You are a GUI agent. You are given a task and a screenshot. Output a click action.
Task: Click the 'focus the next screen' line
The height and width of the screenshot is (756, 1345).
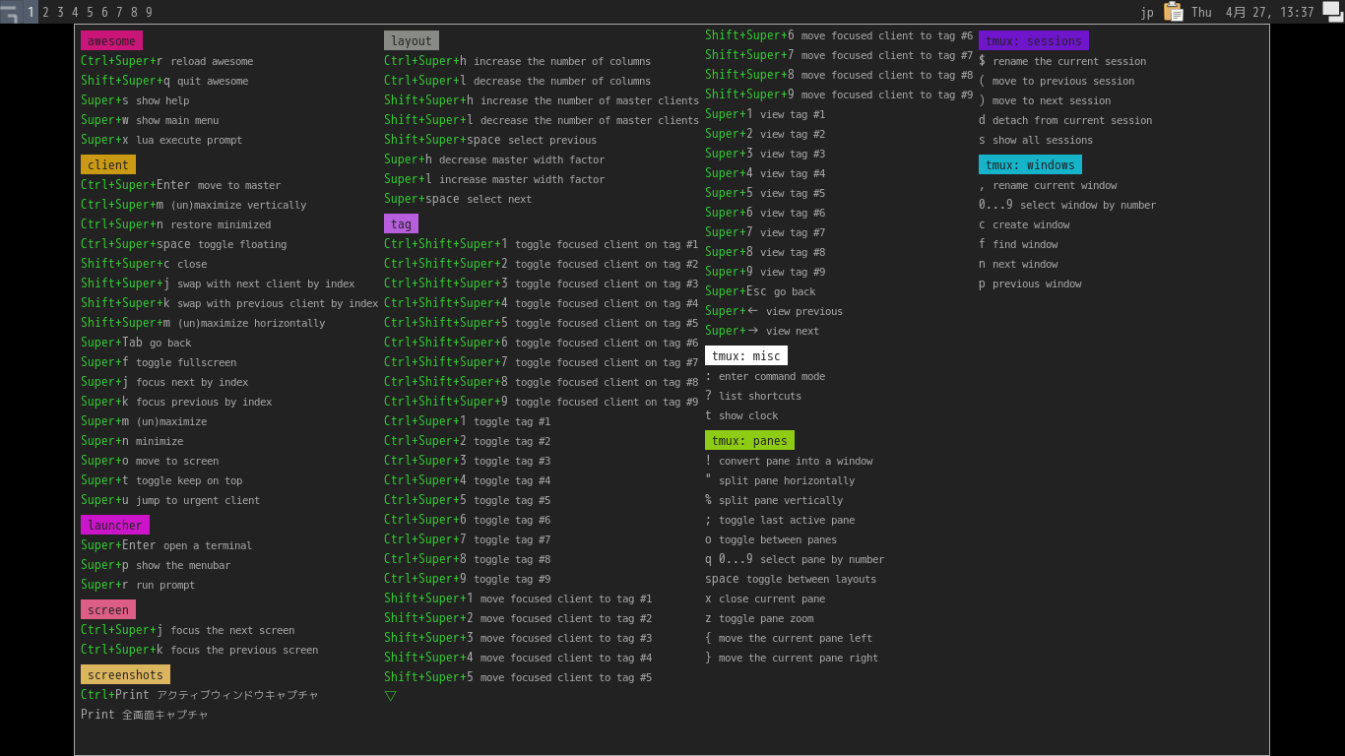pyautogui.click(x=188, y=630)
